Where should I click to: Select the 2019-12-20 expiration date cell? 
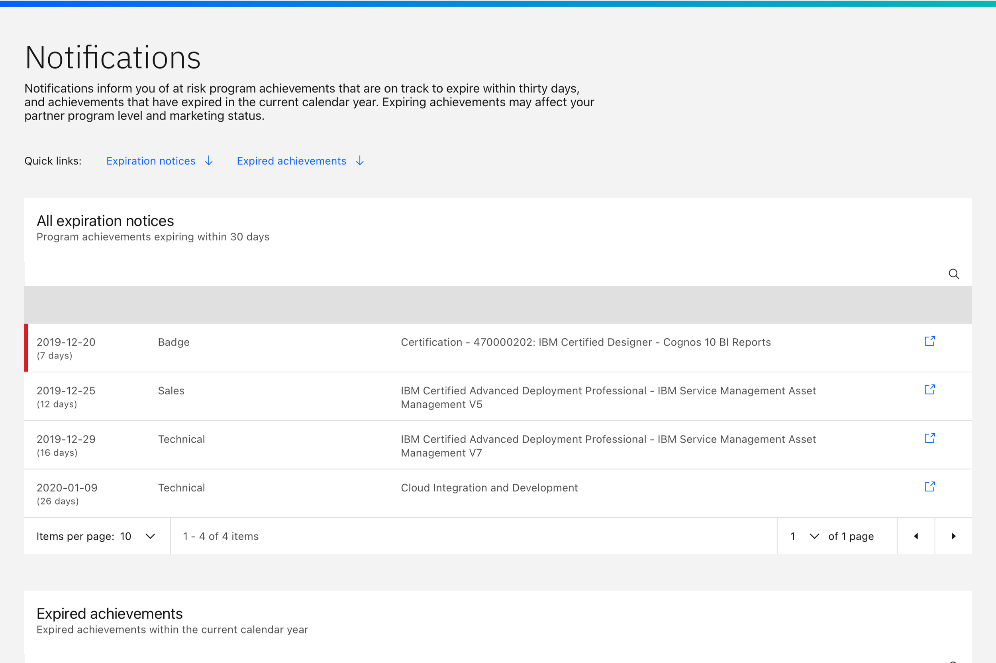pos(66,342)
